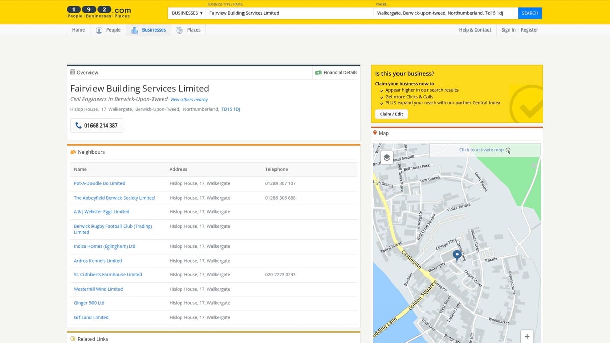
Task: Click the 020 7223 0233 telephone number
Action: 281,275
